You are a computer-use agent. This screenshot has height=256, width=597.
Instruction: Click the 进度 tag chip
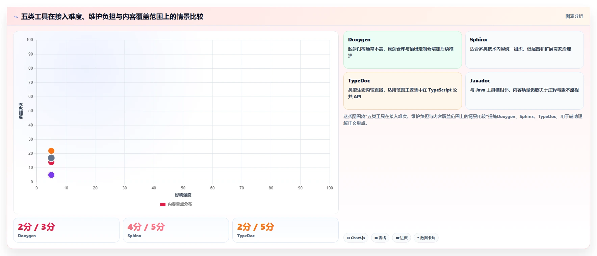[401, 238]
